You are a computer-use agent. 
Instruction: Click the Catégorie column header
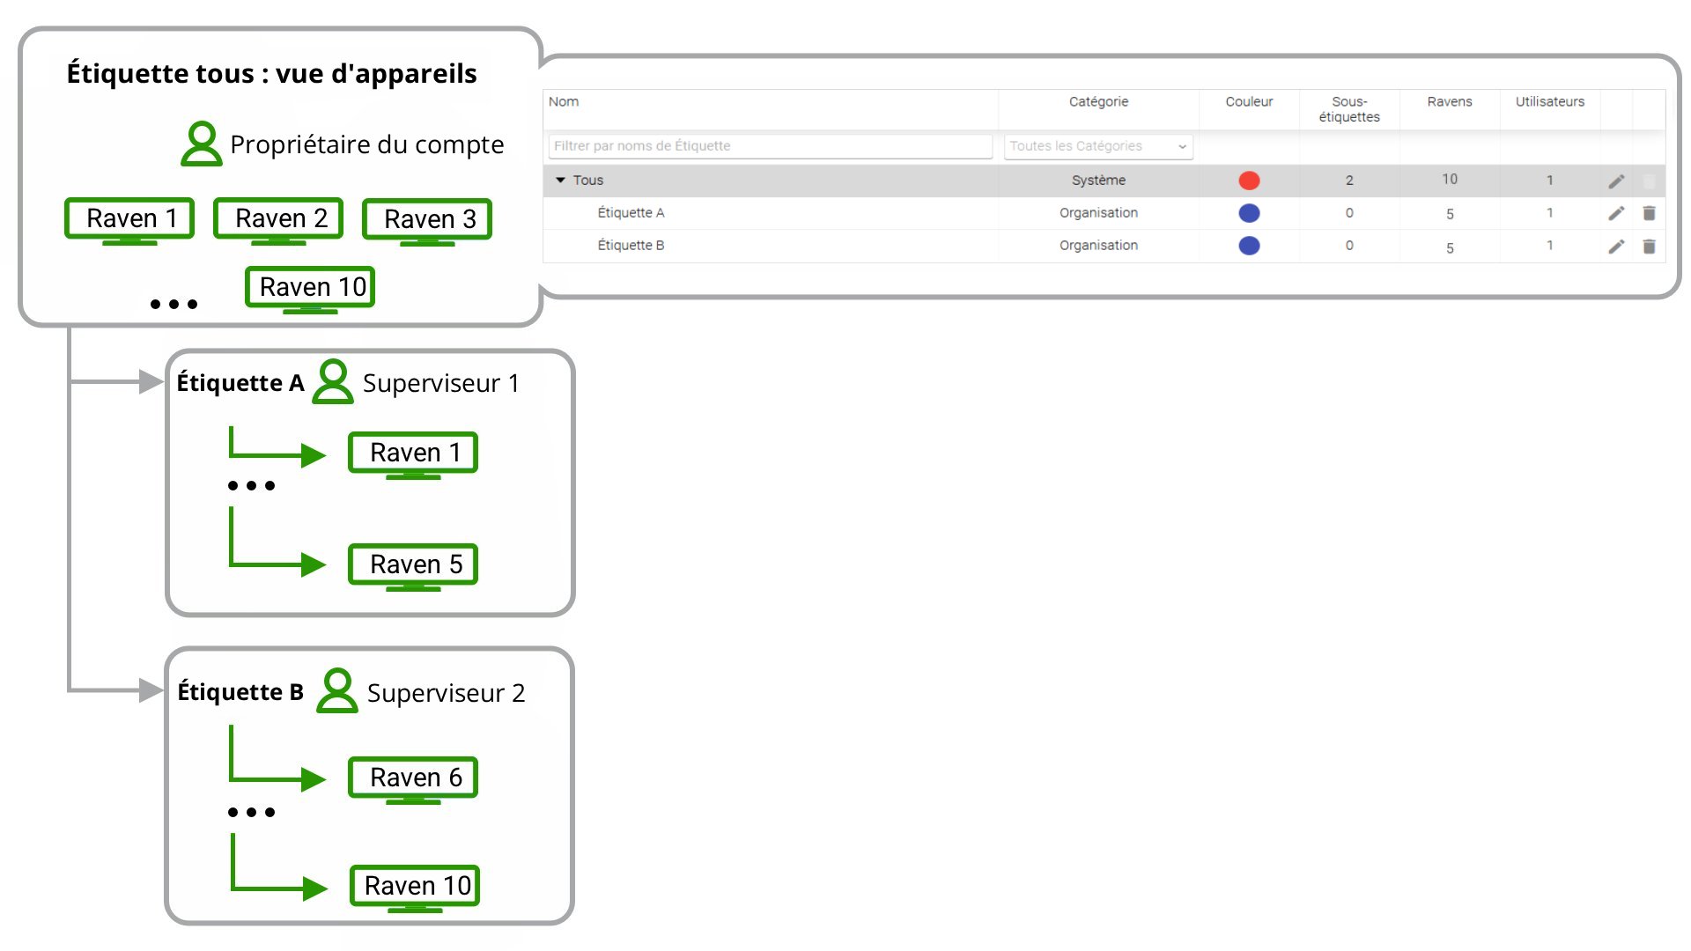coord(1098,101)
